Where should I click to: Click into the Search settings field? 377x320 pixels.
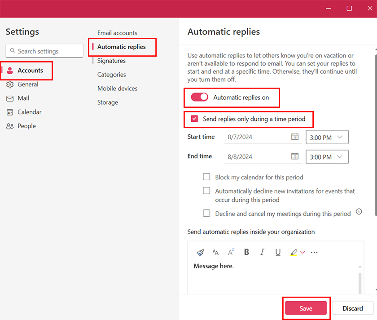[x=44, y=51]
